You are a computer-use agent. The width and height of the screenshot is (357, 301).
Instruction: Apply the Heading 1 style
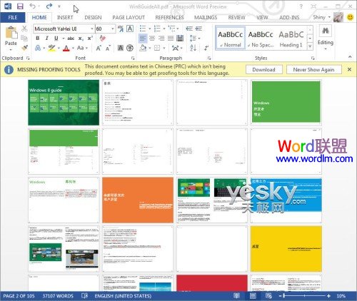(x=291, y=39)
